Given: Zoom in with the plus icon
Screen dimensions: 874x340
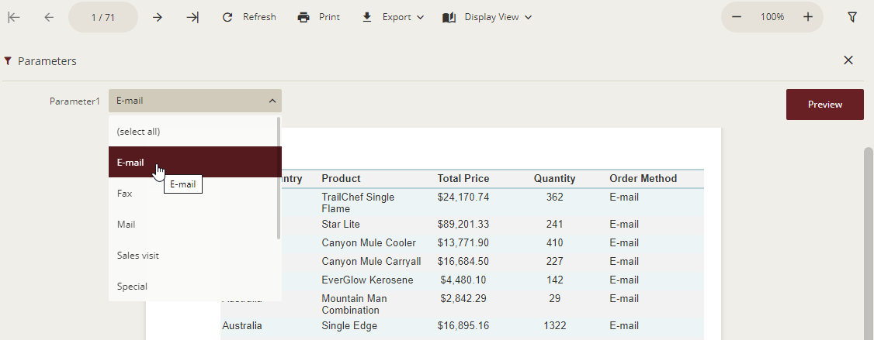Looking at the screenshot, I should point(808,17).
